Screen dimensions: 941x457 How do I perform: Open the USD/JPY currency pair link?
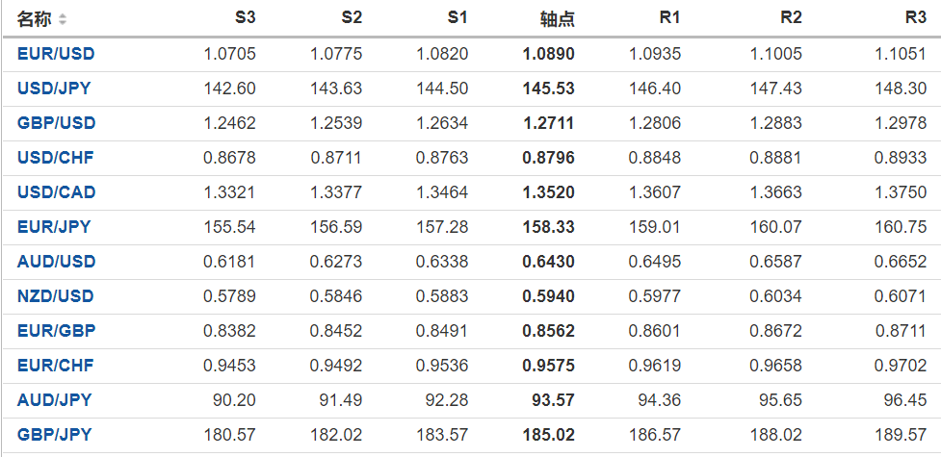click(55, 89)
